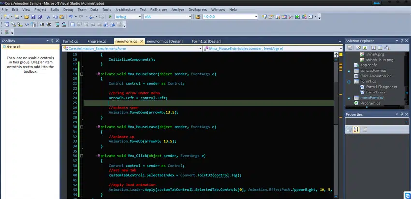Open the ReSharper menu

pos(159,9)
